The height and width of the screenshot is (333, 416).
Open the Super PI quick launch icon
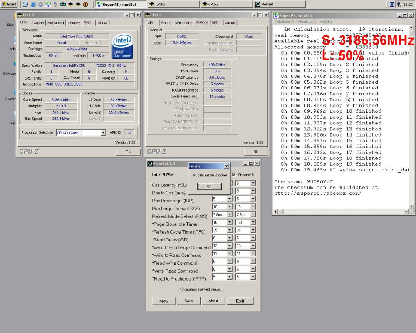[48, 4]
